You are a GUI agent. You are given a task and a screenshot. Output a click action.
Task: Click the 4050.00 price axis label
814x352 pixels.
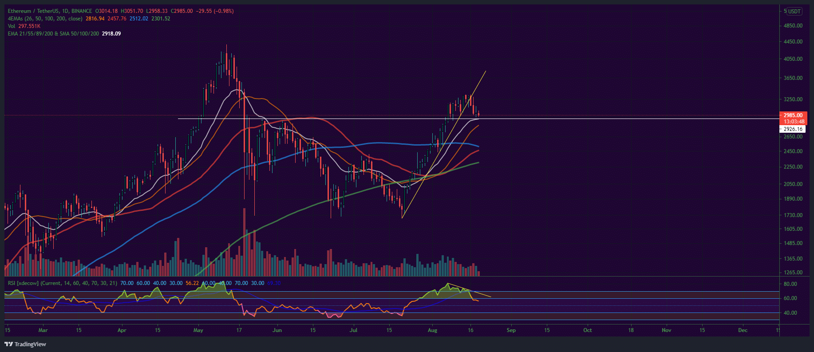793,59
